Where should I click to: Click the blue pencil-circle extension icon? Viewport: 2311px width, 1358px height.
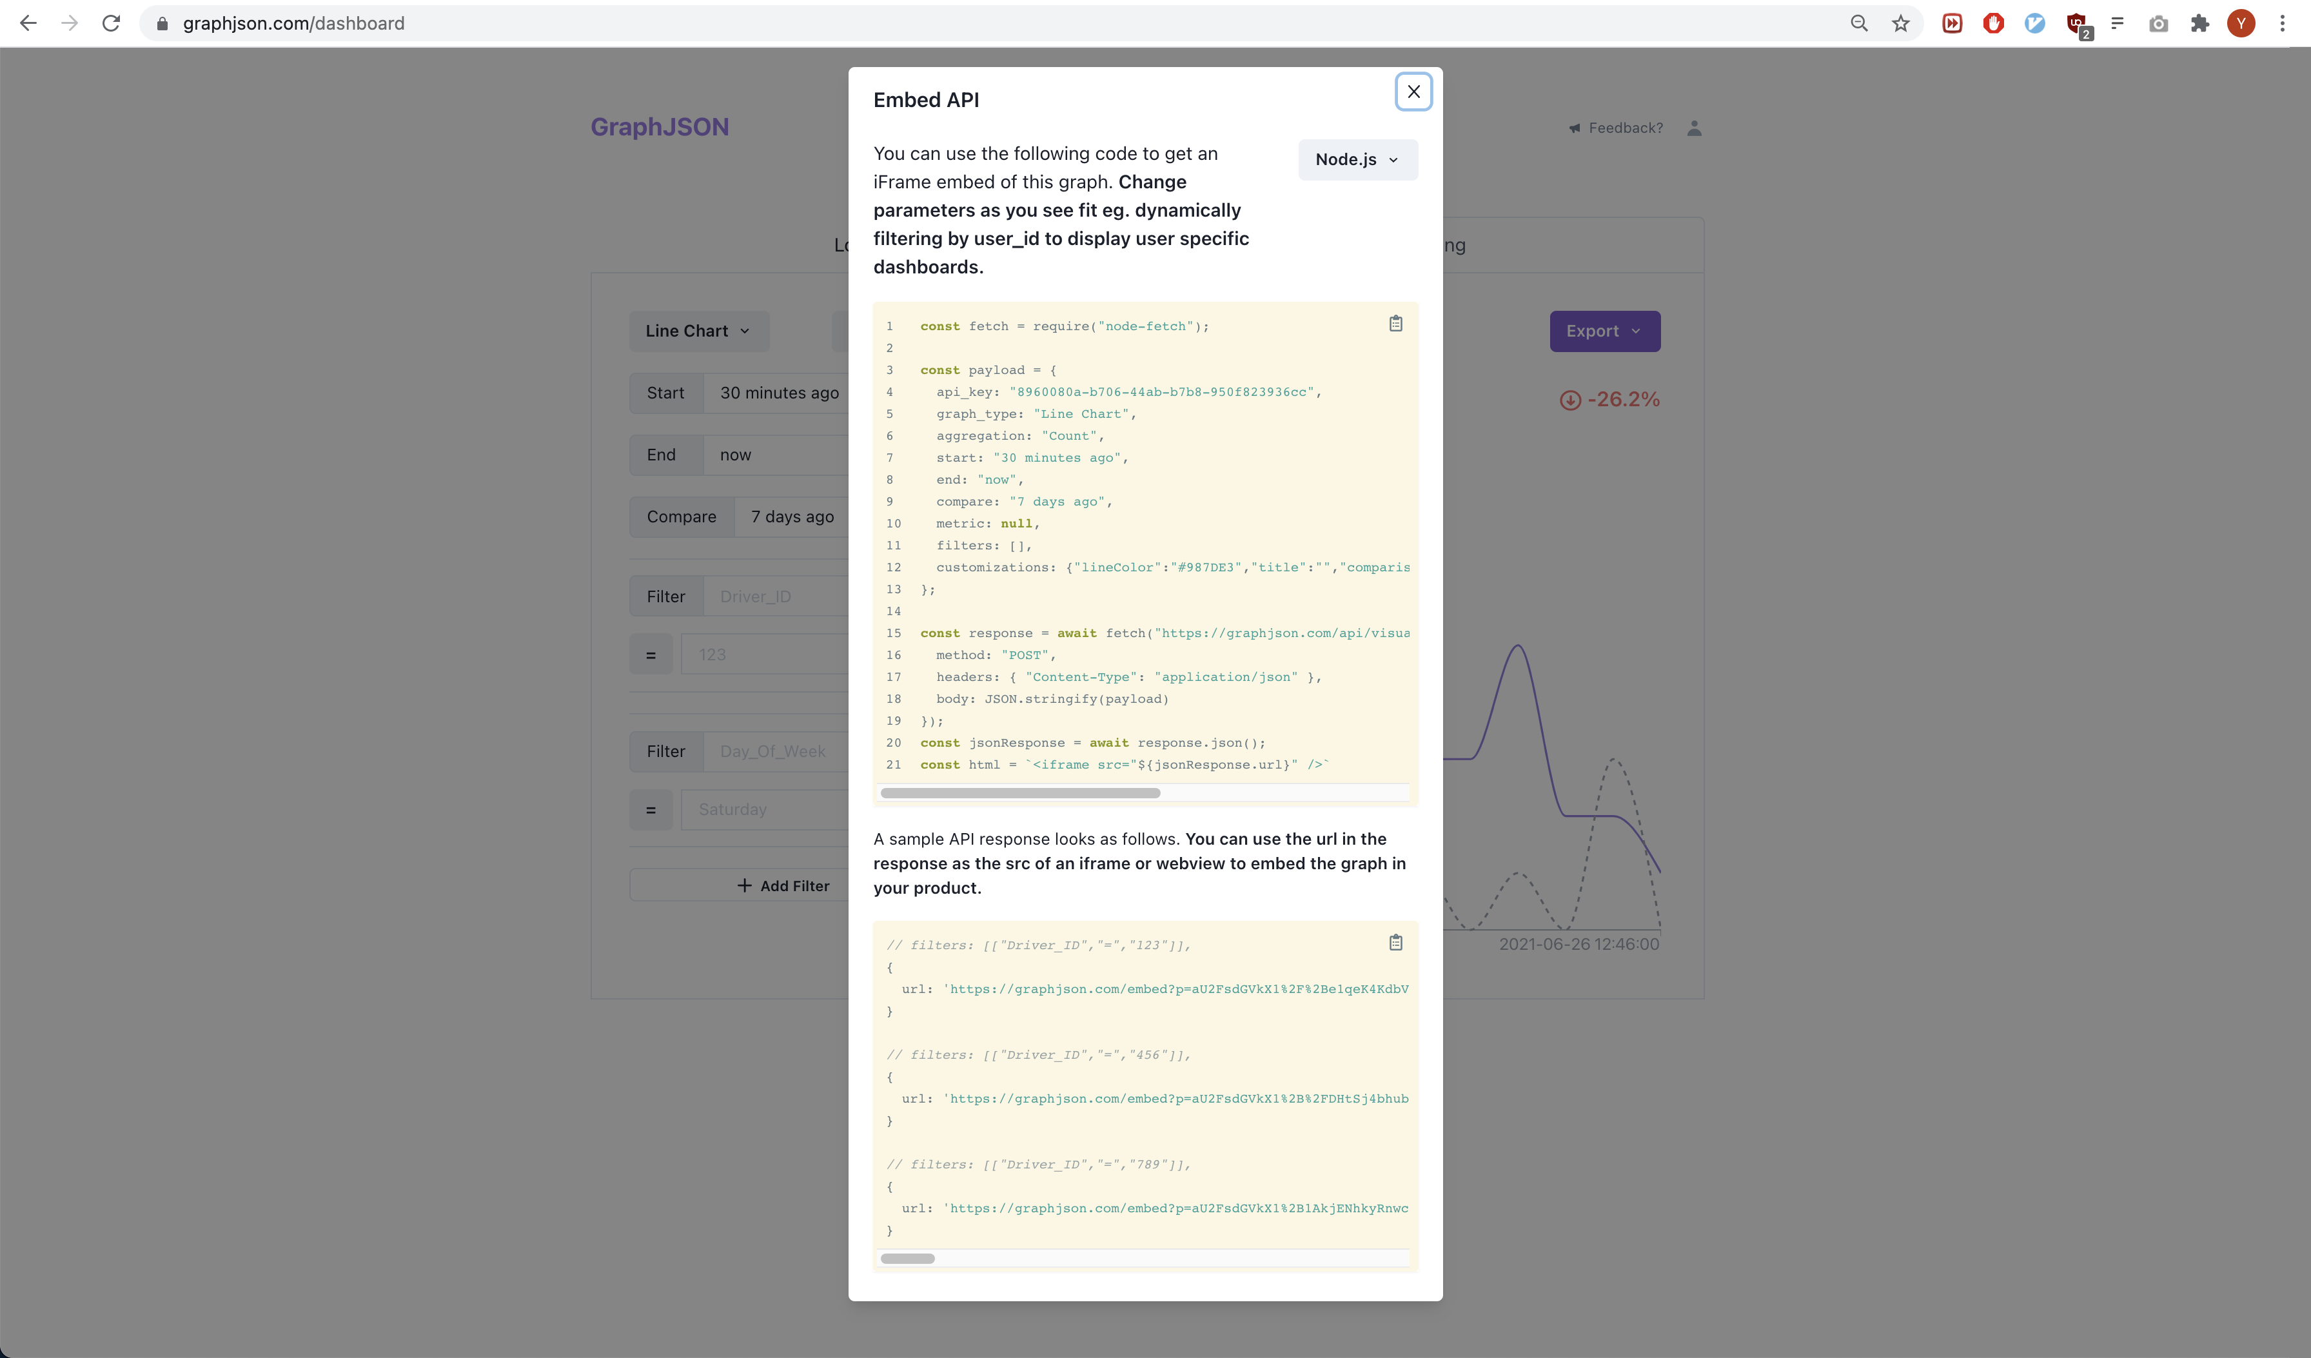(2035, 24)
